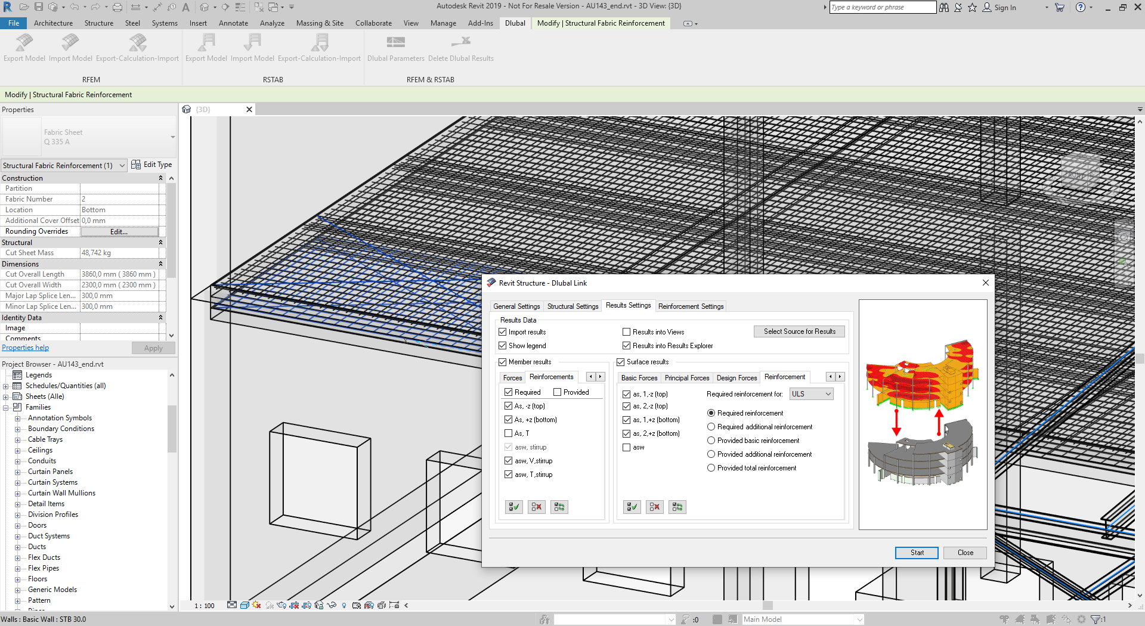Click Edit Type icon in Properties
1145x626 pixels.
click(136, 165)
